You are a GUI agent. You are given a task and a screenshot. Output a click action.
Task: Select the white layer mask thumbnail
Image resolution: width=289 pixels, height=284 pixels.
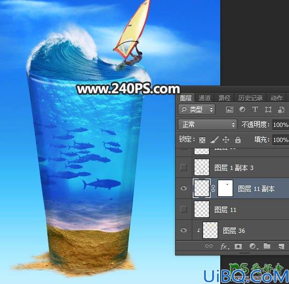[x=225, y=188]
